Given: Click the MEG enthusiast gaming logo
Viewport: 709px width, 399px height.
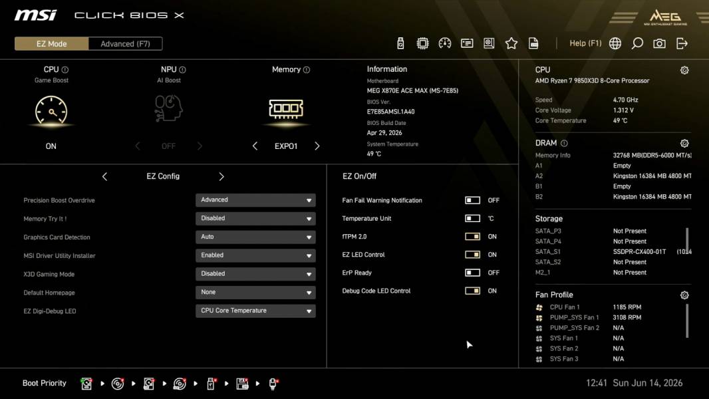Looking at the screenshot, I should (665, 17).
